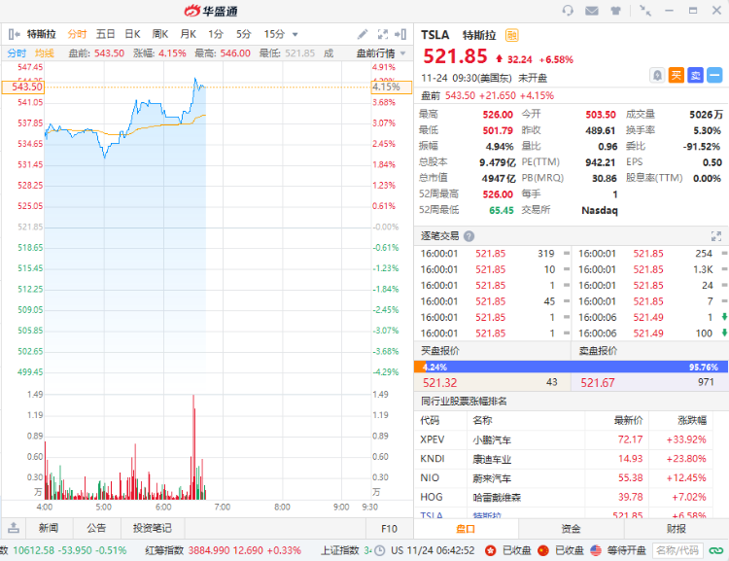Screen dimensions: 729x561
Task: Open customer service headset icon
Action: click(568, 11)
